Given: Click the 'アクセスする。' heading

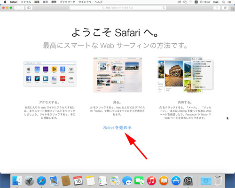Looking at the screenshot, I should point(49,102).
